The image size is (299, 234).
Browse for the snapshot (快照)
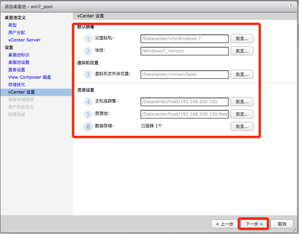tap(242, 51)
